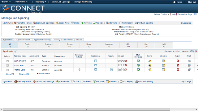198x111 pixels.
Task: Expand the Recruiting breadcrumb dropdown
Action: (41, 2)
